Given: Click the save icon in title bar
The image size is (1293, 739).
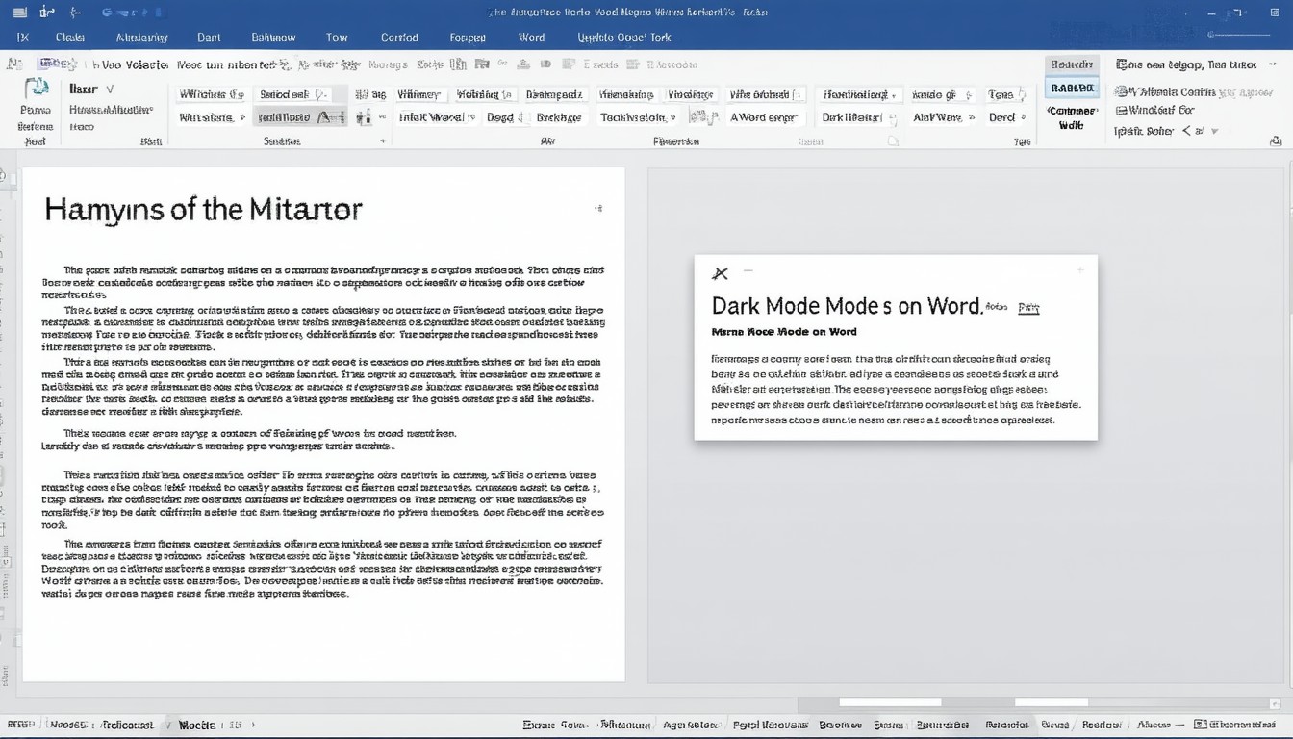Looking at the screenshot, I should click(x=46, y=13).
